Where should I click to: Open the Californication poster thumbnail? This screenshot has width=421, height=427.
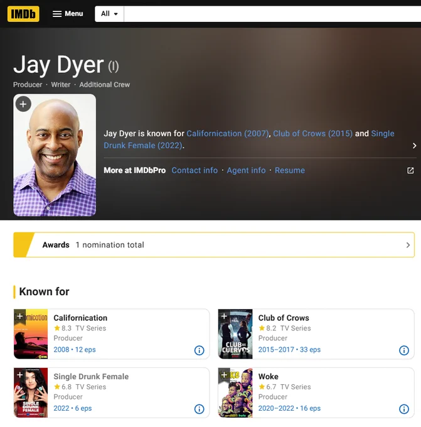point(31,334)
